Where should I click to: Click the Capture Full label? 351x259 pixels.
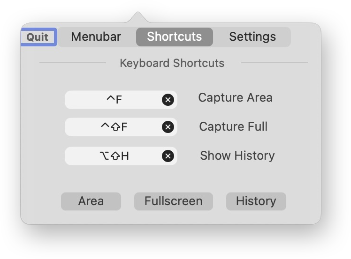[x=233, y=126]
